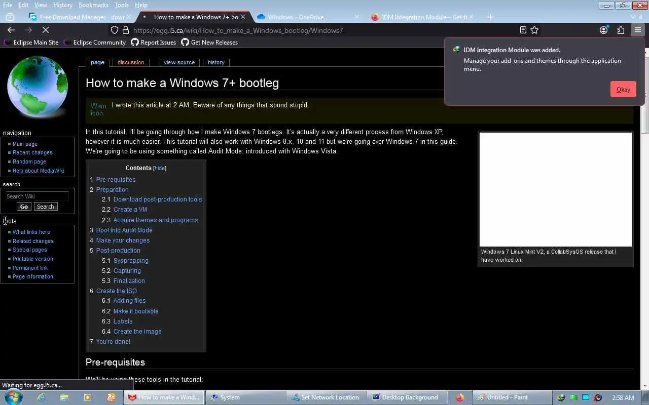The height and width of the screenshot is (405, 649).
Task: Close the Windows - OneDrive tab
Action: point(357,17)
